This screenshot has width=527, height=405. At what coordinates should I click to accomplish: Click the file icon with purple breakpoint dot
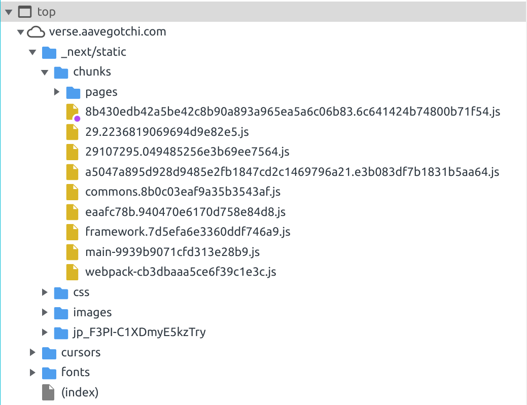pos(72,112)
